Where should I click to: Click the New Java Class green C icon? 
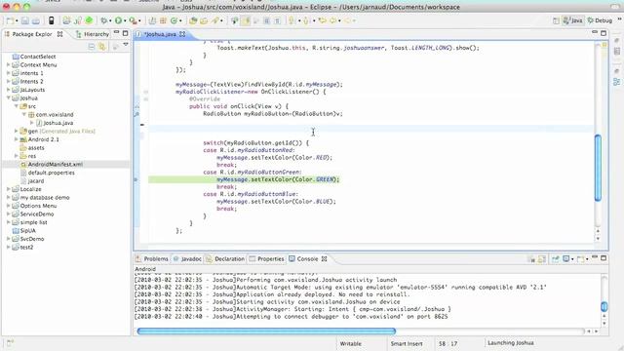(174, 20)
